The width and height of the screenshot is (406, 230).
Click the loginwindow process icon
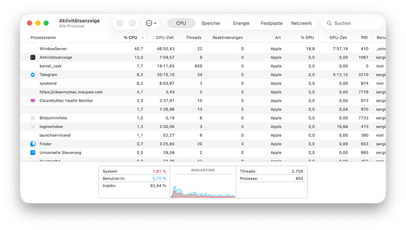tap(33, 127)
